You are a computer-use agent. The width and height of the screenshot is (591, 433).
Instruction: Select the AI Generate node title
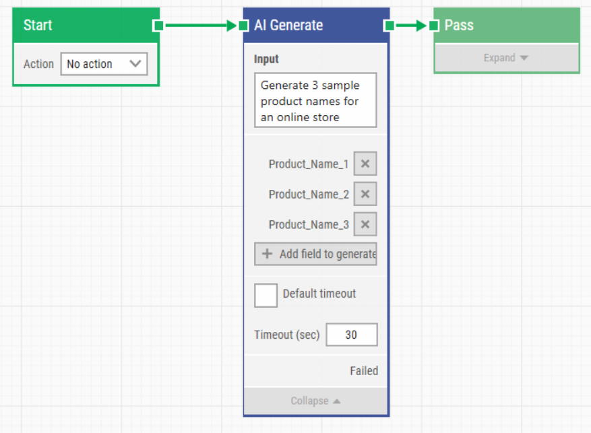[288, 26]
